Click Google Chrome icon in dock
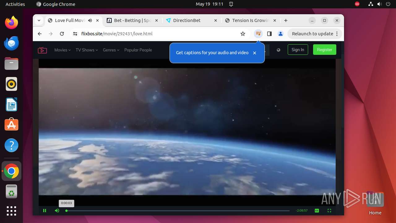Image resolution: width=396 pixels, height=223 pixels. point(11,171)
